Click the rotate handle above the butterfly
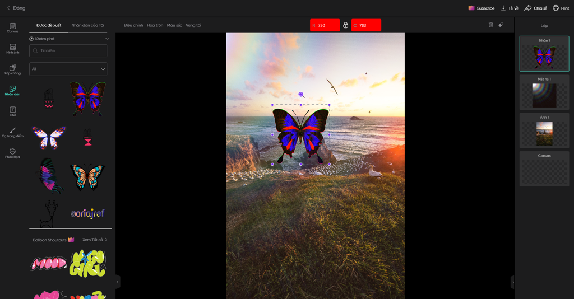 point(300,94)
